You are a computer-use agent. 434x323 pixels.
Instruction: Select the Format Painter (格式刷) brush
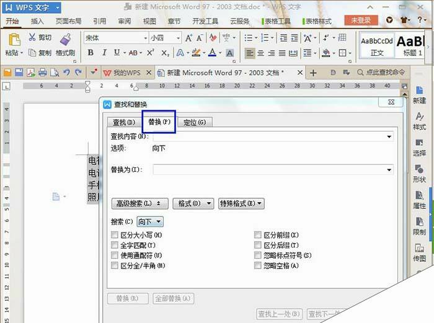click(x=66, y=39)
